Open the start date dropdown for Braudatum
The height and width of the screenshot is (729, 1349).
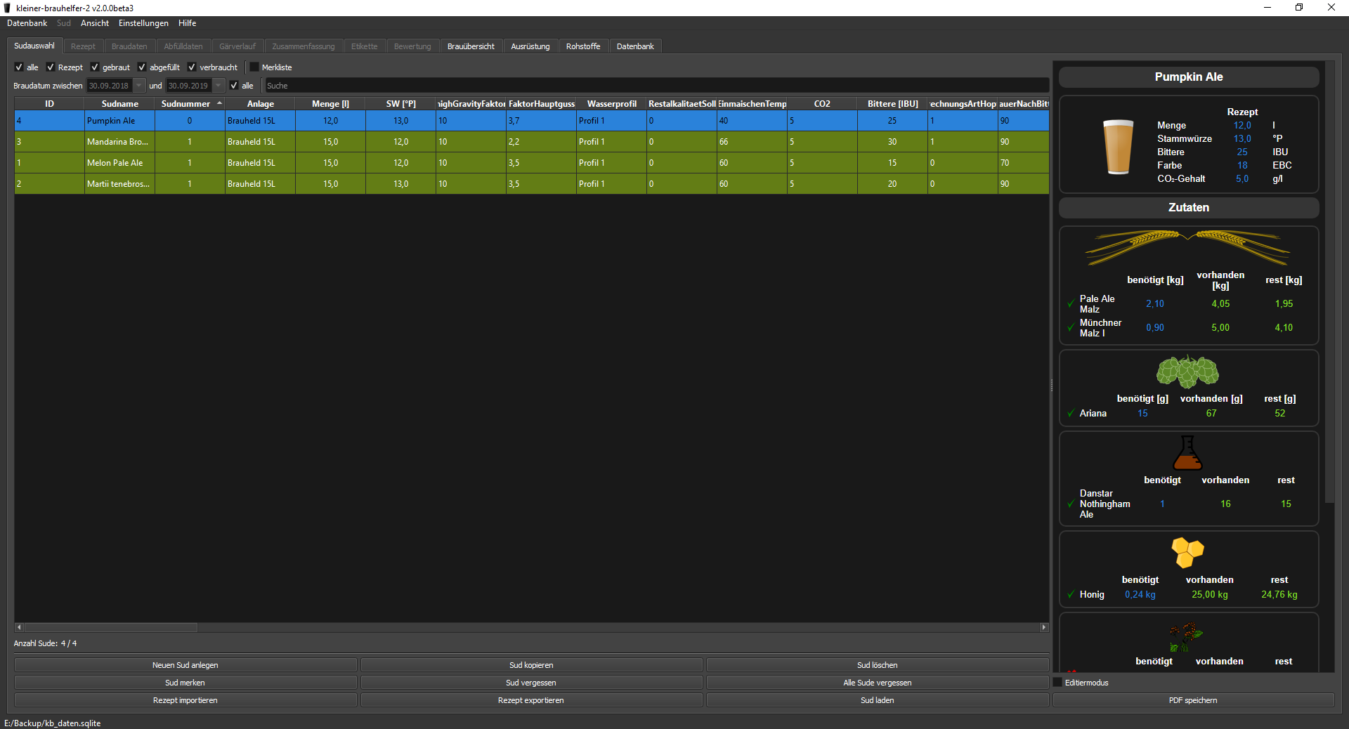(139, 86)
